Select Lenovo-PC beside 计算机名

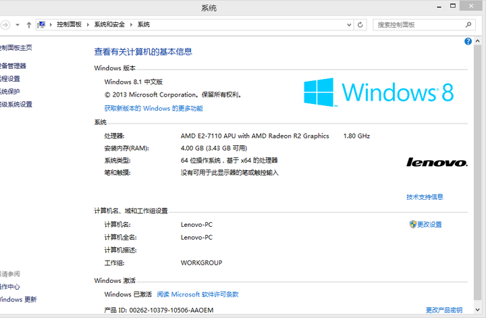tap(196, 224)
